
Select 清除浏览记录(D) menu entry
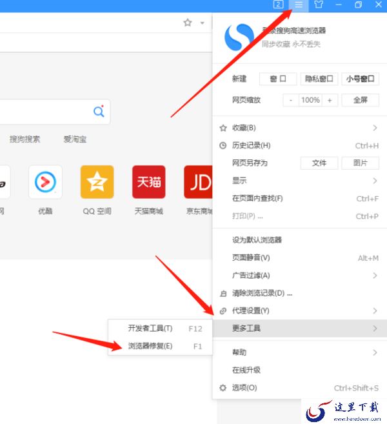(x=300, y=294)
